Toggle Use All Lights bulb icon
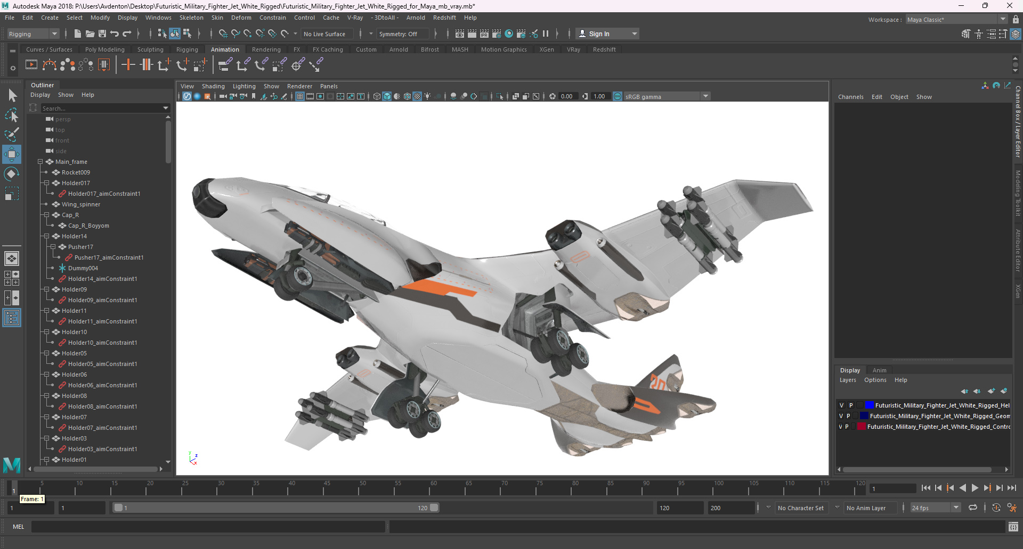The width and height of the screenshot is (1023, 549). click(427, 96)
